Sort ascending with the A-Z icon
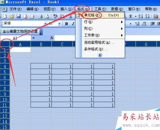 (x=140, y=16)
